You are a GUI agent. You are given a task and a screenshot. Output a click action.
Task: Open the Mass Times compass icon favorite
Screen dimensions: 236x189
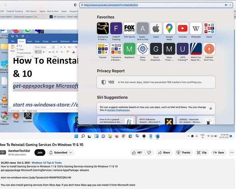pos(143,49)
